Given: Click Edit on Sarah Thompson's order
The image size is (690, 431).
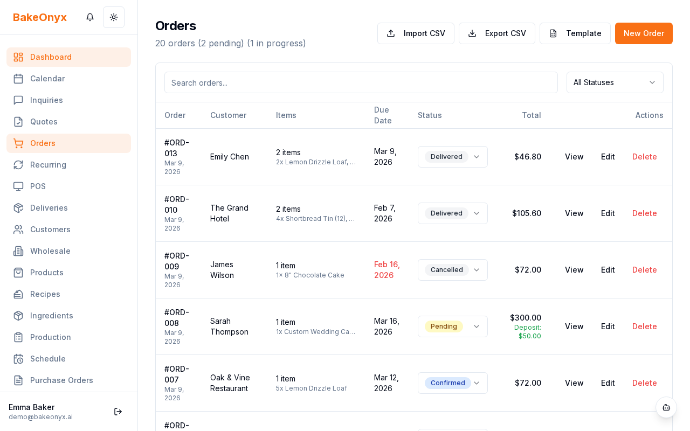Looking at the screenshot, I should pyautogui.click(x=608, y=326).
